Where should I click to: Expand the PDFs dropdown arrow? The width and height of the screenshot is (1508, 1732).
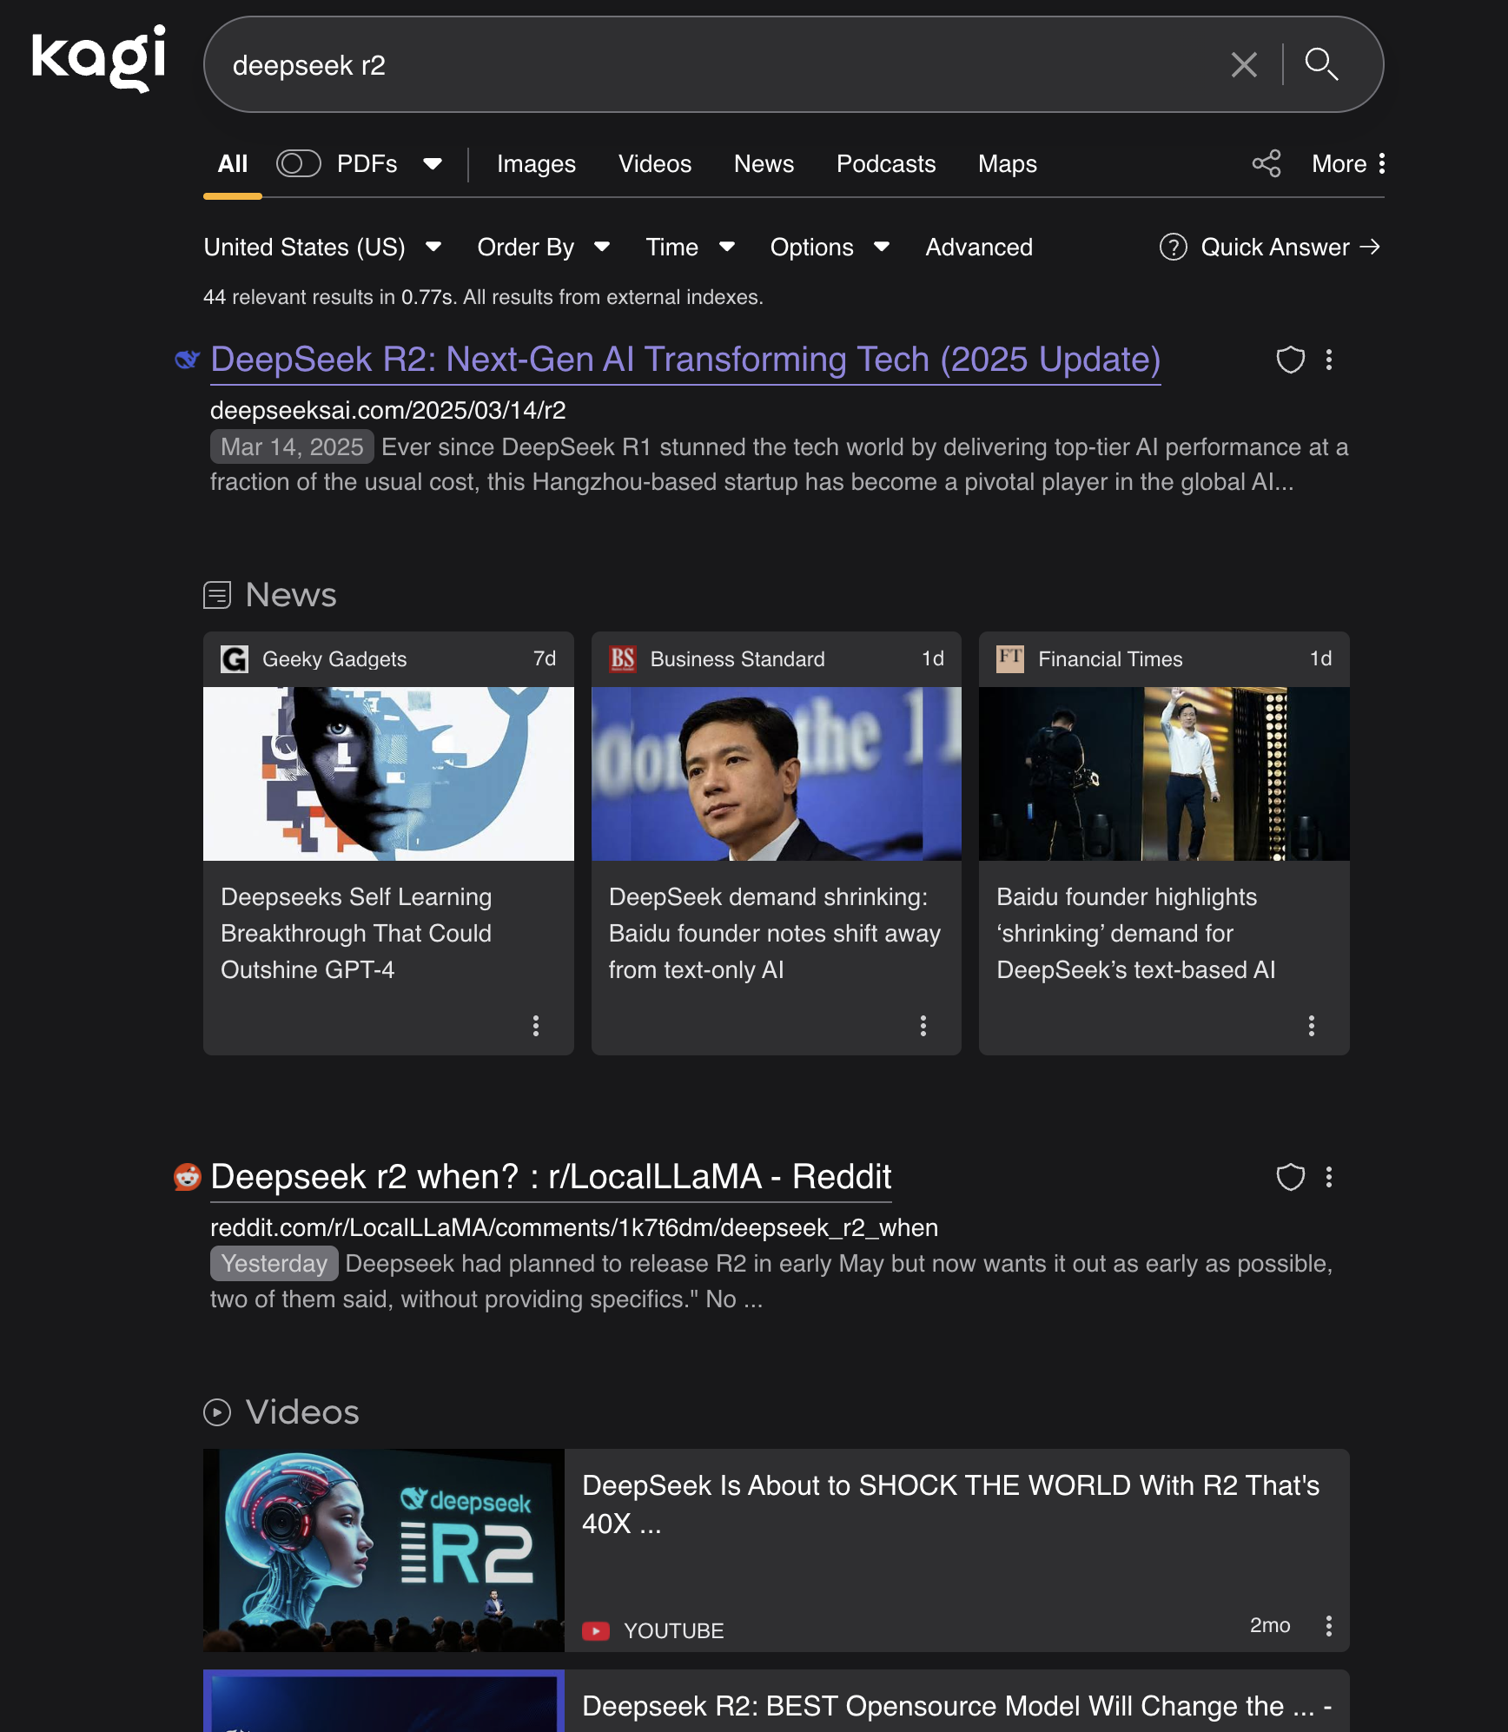tap(433, 163)
